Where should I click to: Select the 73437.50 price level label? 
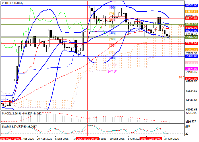(191, 63)
